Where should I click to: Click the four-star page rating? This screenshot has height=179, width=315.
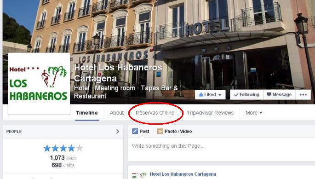[63, 148]
